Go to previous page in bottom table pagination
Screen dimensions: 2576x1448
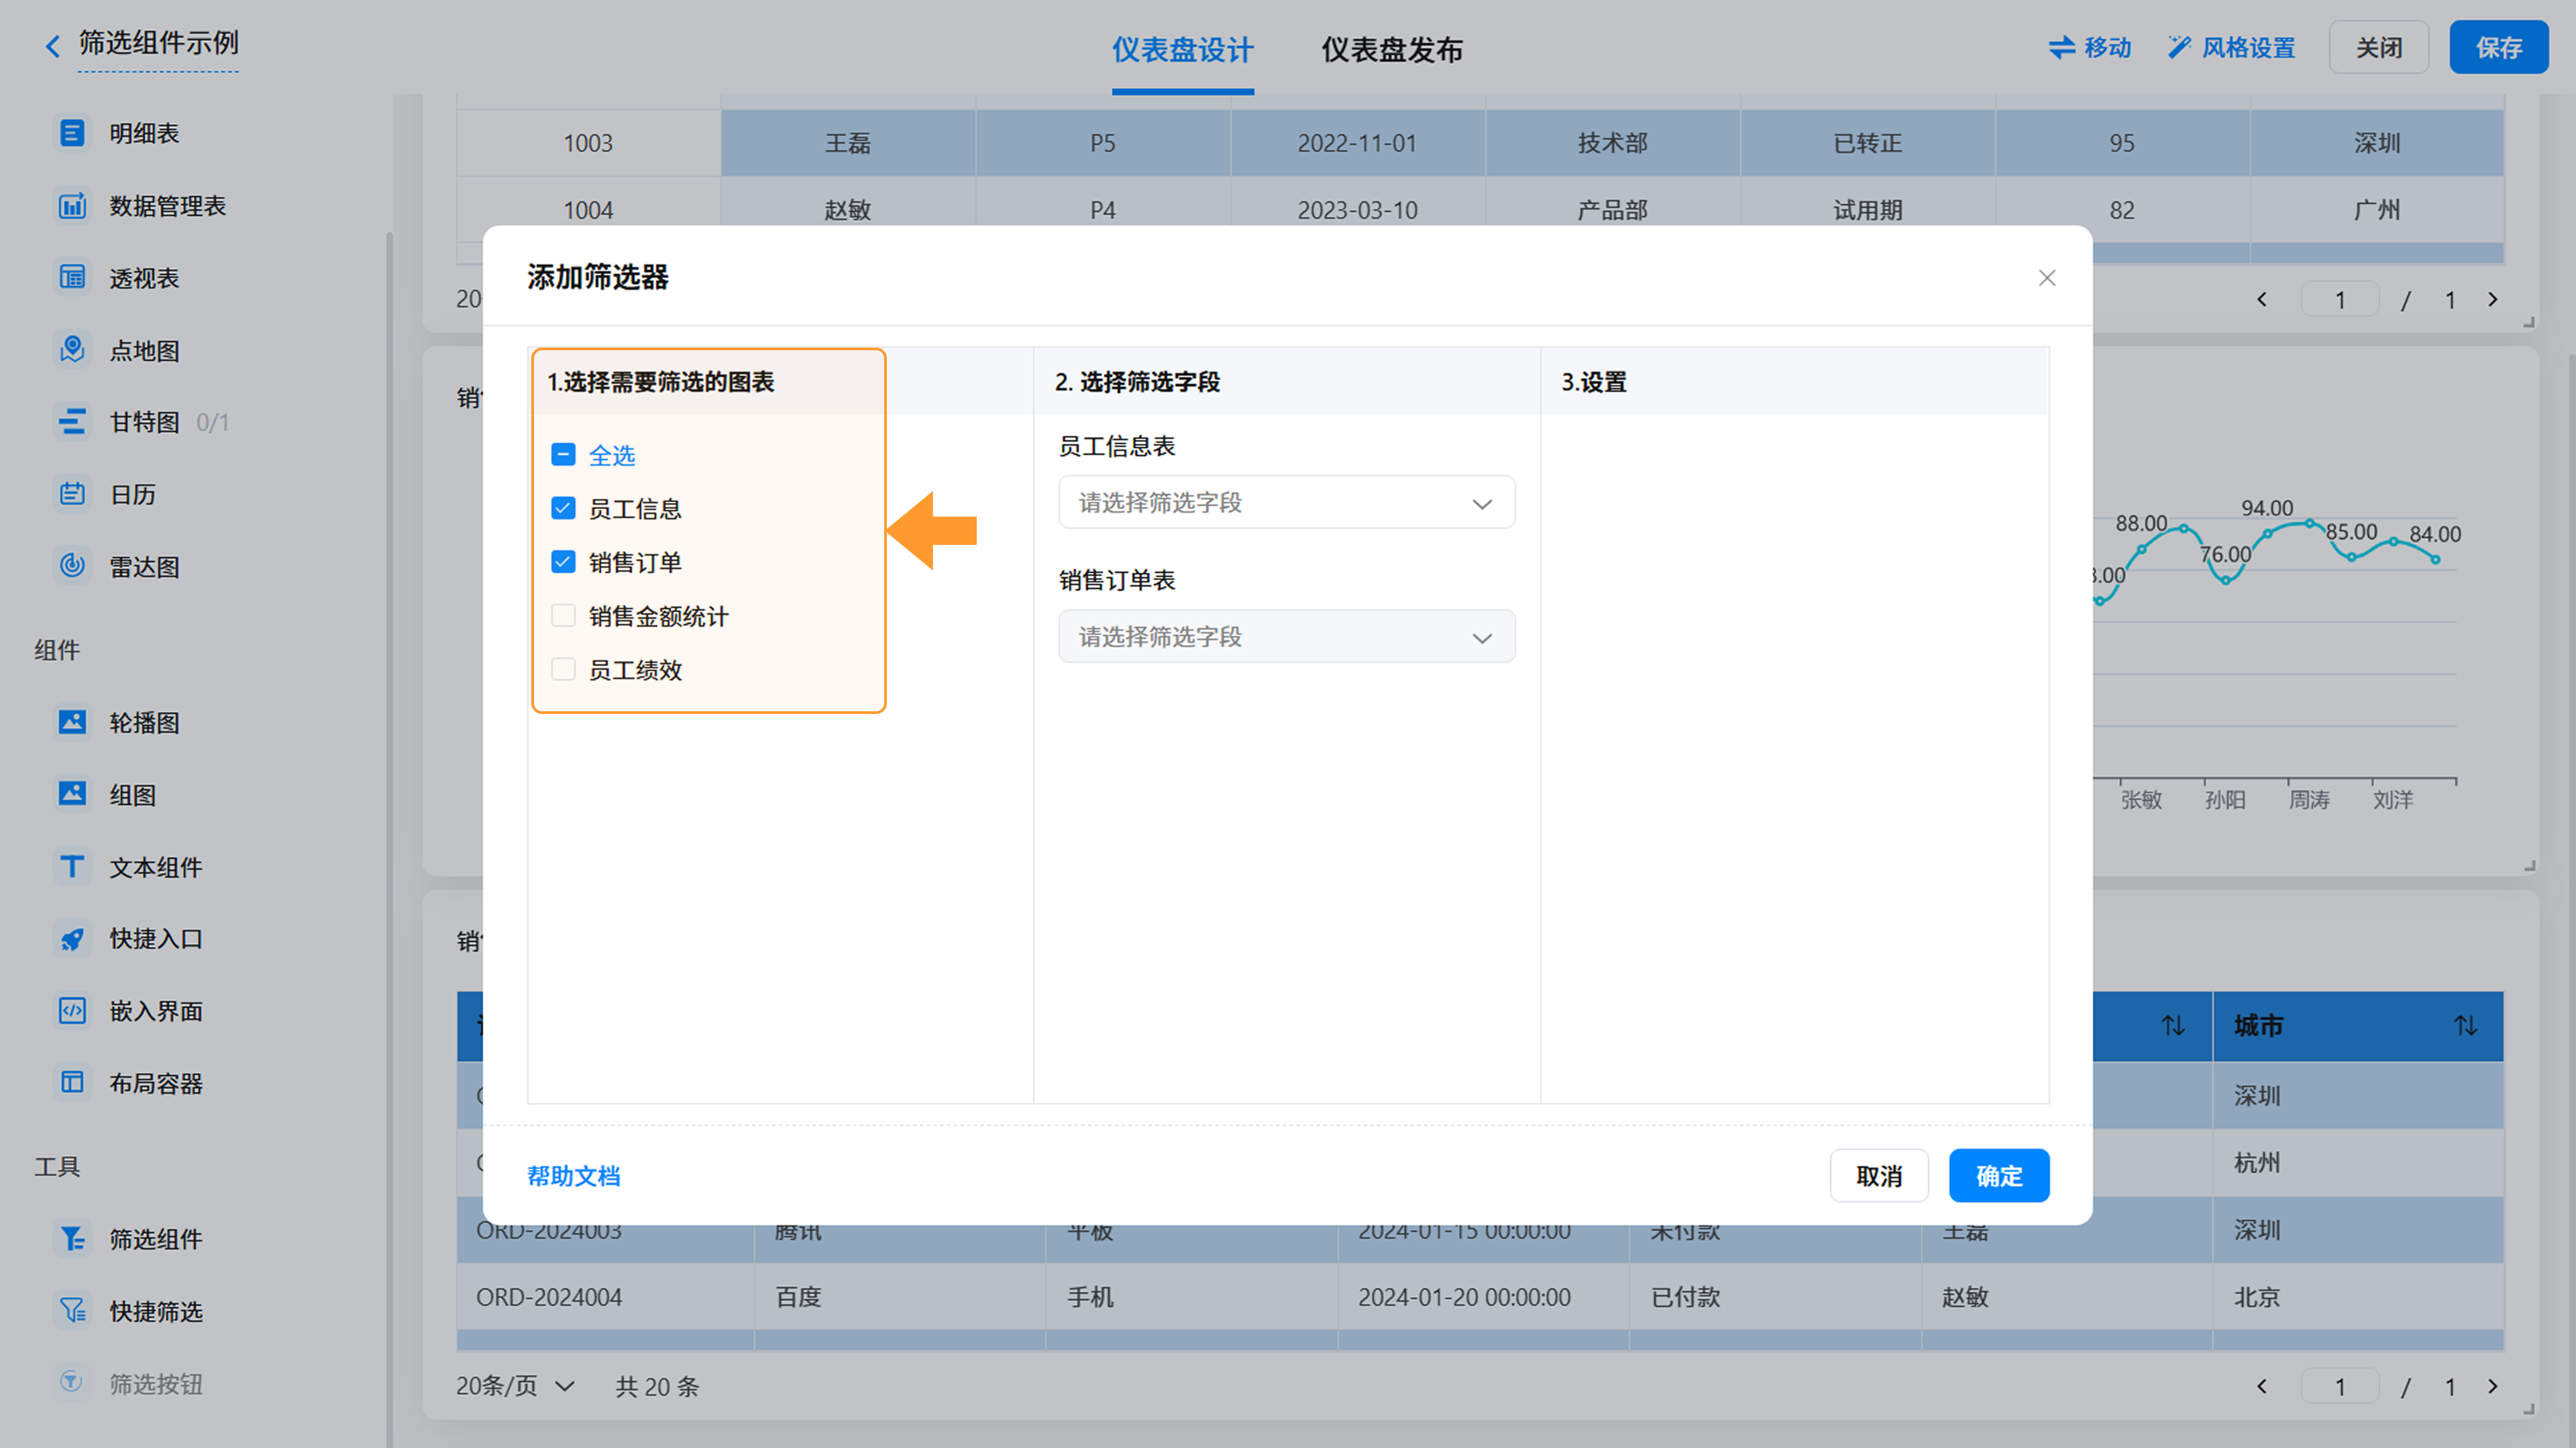coord(2262,1386)
